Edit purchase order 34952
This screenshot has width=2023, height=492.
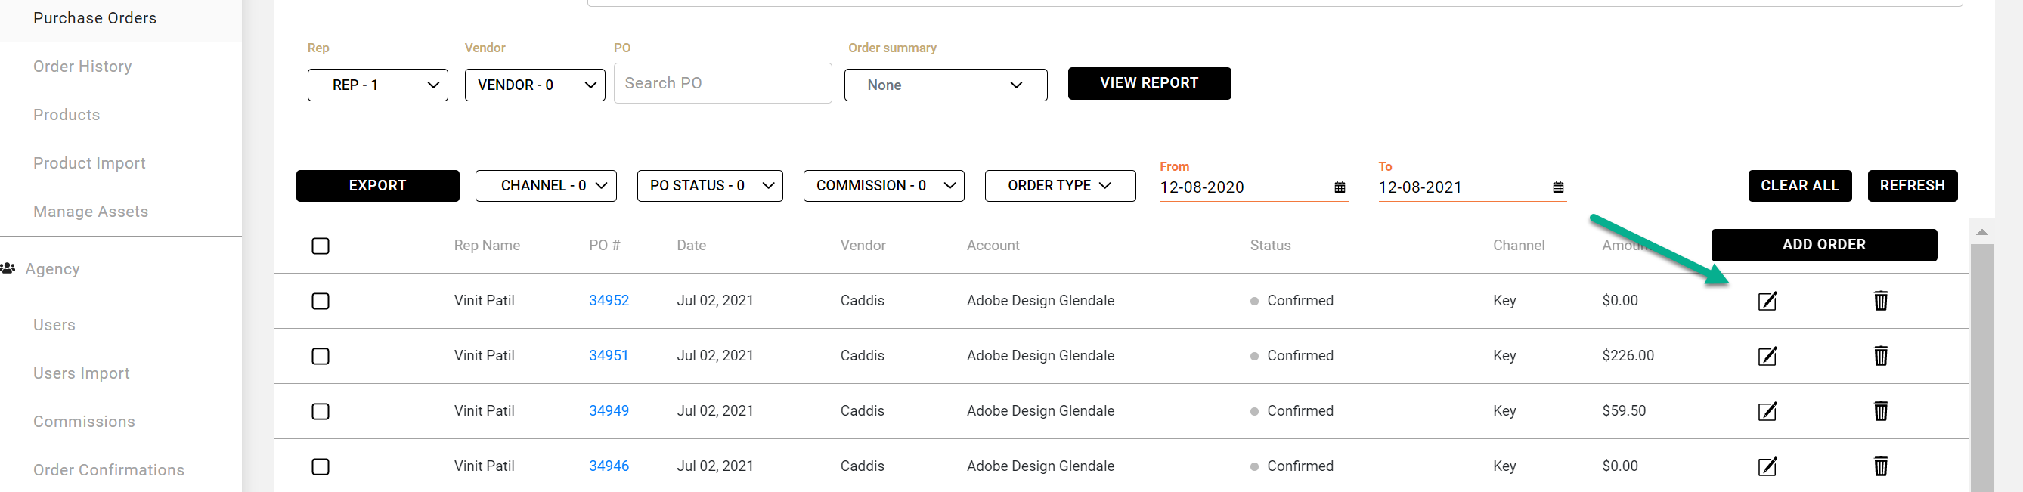[x=1767, y=301]
